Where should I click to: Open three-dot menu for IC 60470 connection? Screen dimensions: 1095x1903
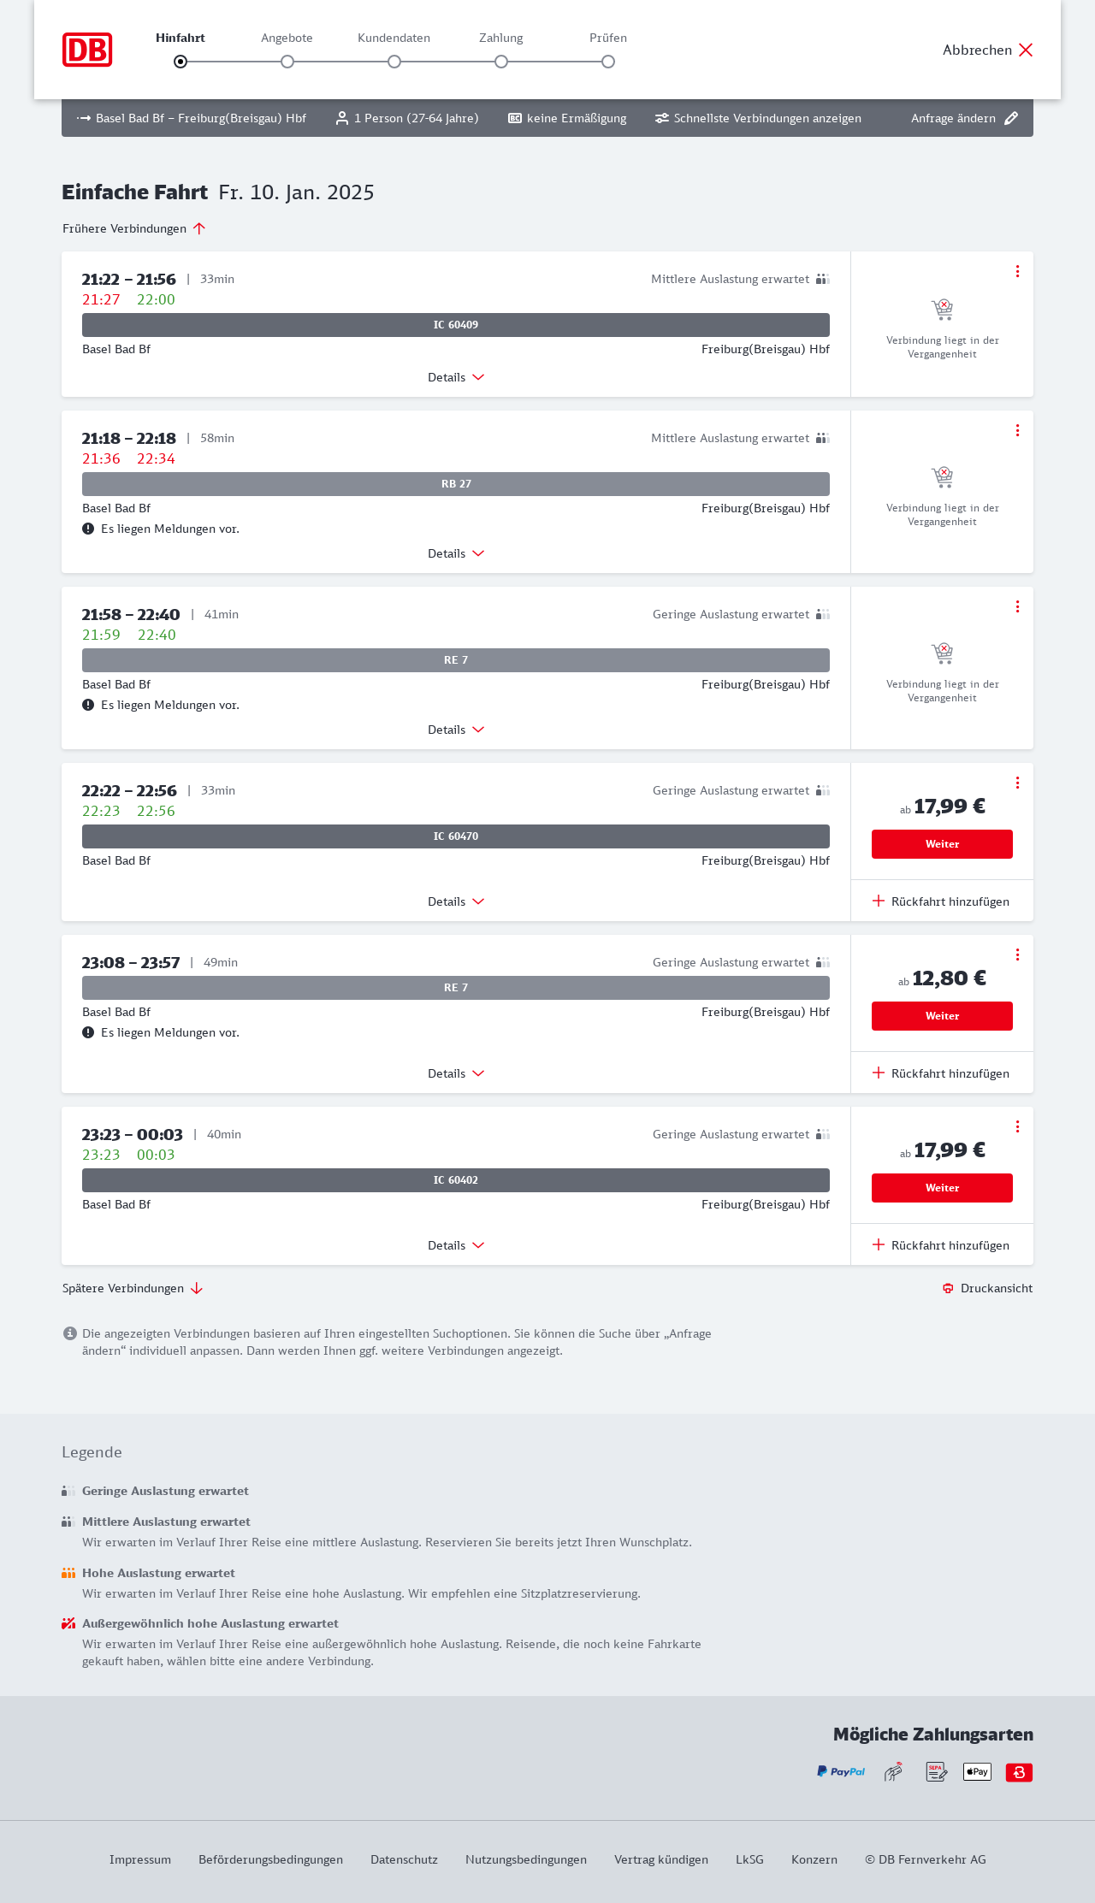pos(1017,783)
